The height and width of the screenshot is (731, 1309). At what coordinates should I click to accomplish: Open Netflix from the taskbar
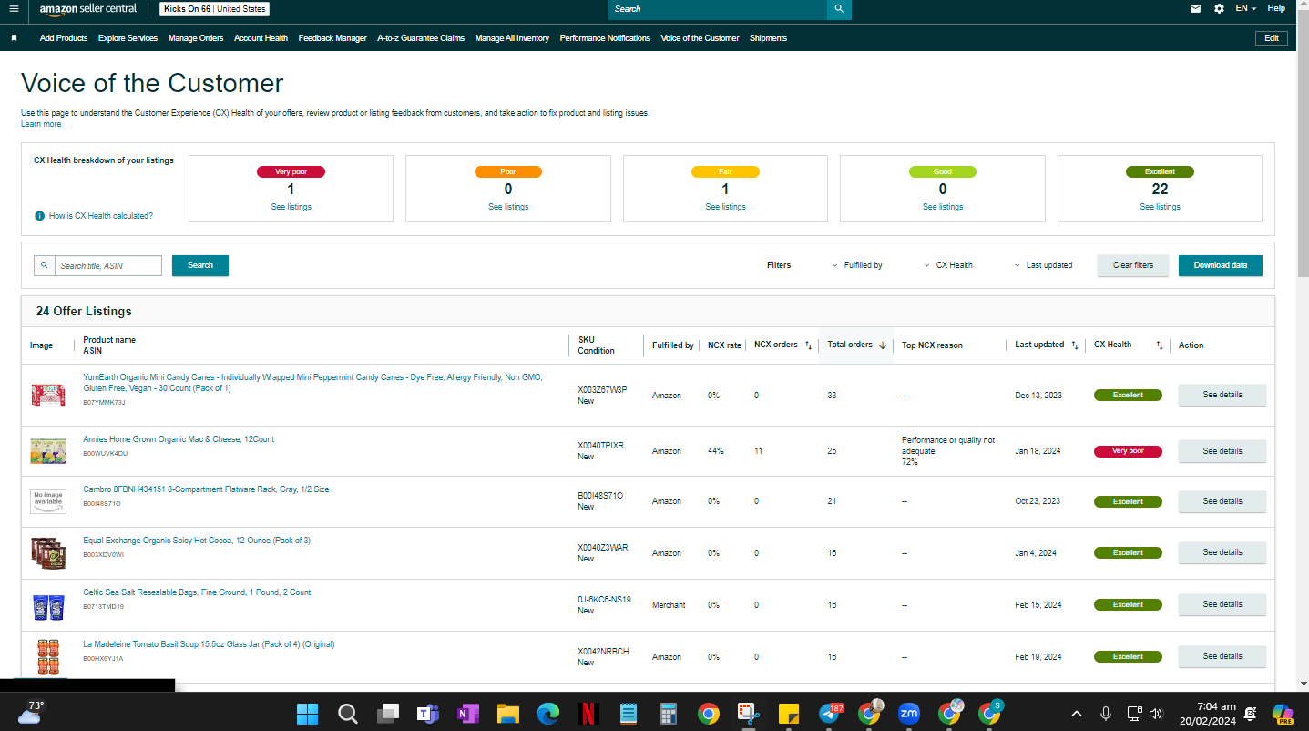click(588, 713)
